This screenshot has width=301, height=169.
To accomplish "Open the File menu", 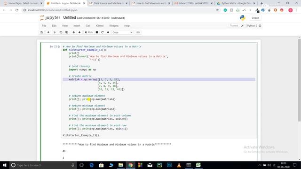I will (x=44, y=26).
